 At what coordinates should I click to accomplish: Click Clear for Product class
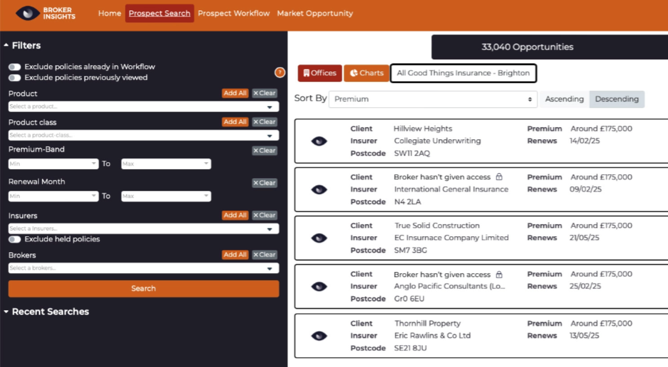pyautogui.click(x=264, y=122)
